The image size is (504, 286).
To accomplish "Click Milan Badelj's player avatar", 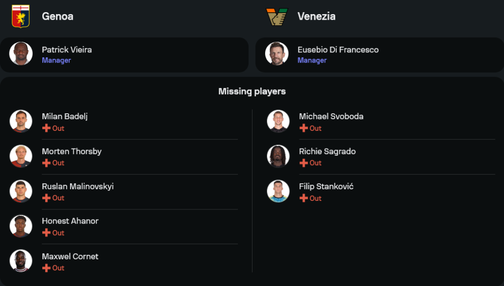I will 21,121.
